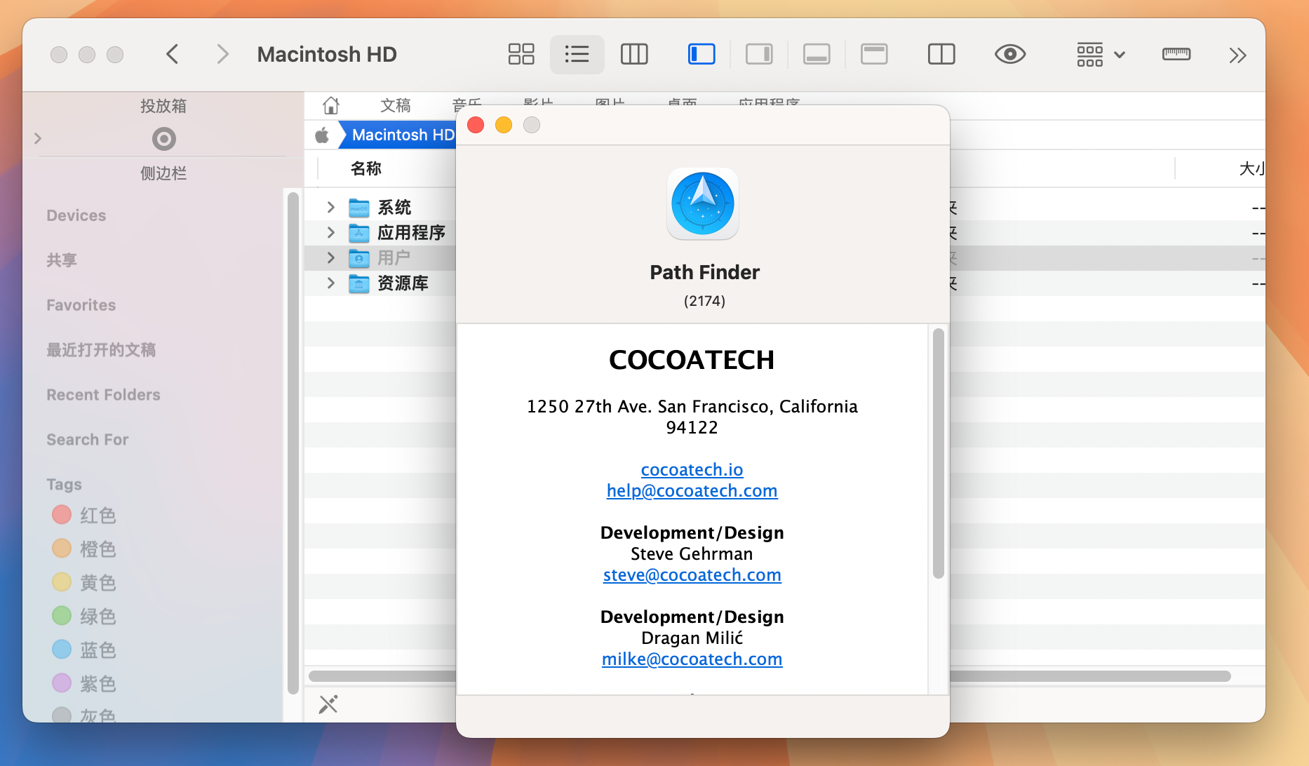Open 文稿 in the favorites bar
This screenshot has height=766, width=1309.
396,105
